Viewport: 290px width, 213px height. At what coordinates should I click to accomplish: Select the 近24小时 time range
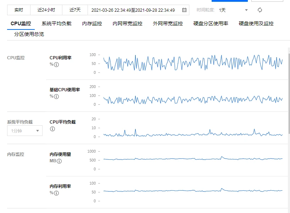[46, 10]
